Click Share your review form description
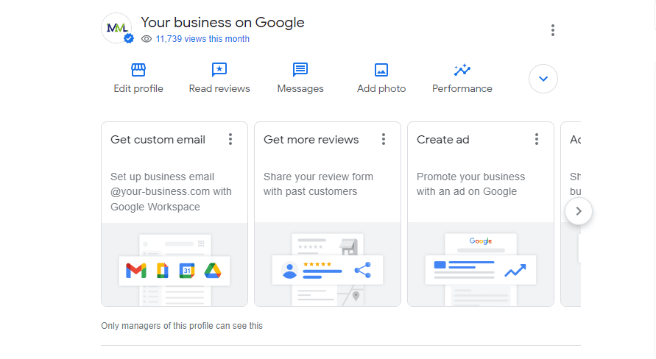 coord(318,185)
